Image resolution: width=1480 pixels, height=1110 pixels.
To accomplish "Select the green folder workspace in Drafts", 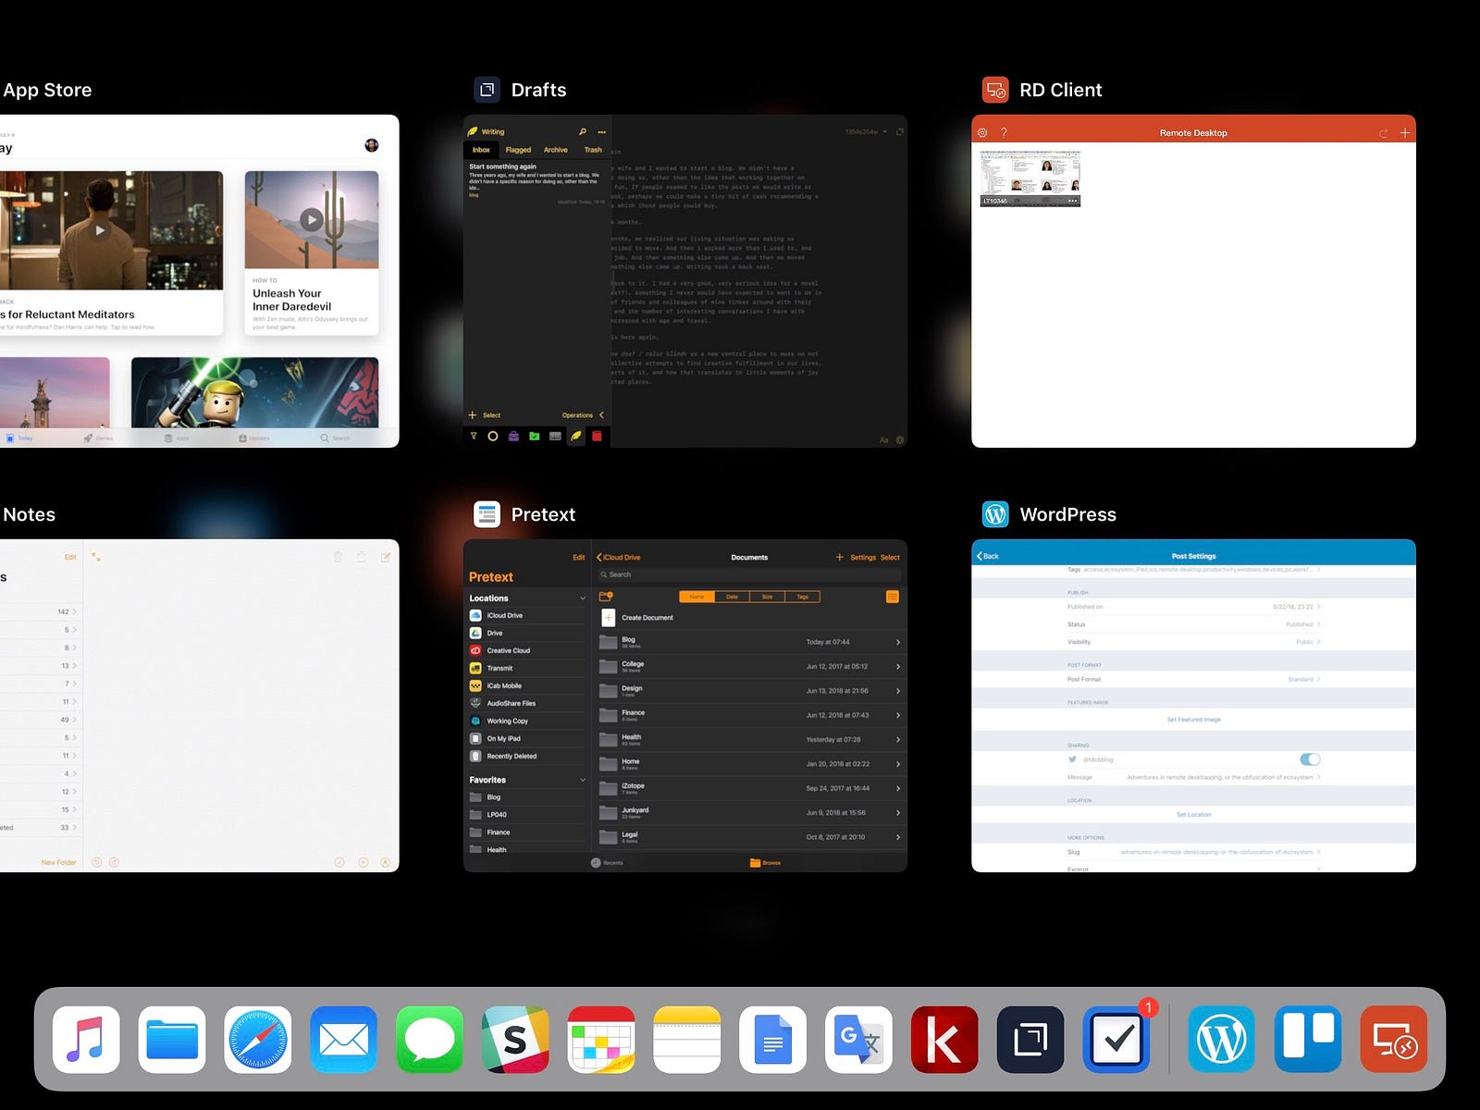I will click(x=535, y=436).
